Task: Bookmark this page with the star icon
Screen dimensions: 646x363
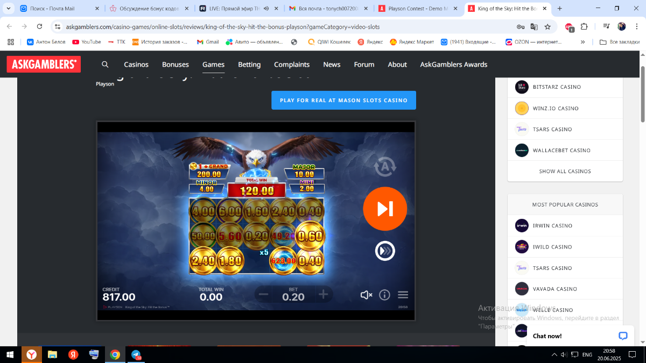Action: pos(547,26)
